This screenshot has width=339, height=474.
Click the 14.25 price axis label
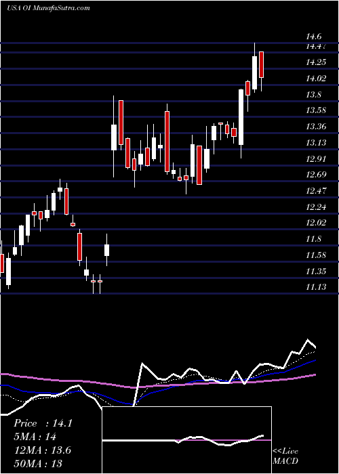(316, 62)
